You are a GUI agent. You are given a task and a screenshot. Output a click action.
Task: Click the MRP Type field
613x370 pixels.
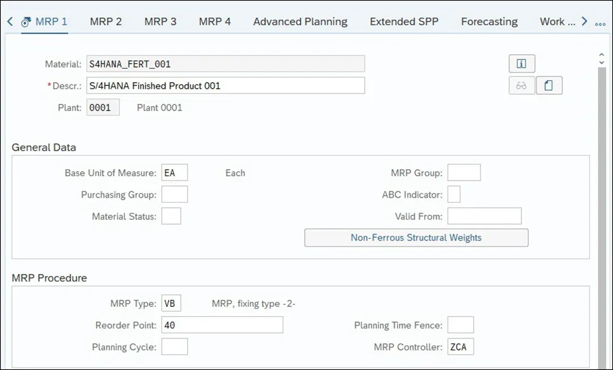click(171, 303)
